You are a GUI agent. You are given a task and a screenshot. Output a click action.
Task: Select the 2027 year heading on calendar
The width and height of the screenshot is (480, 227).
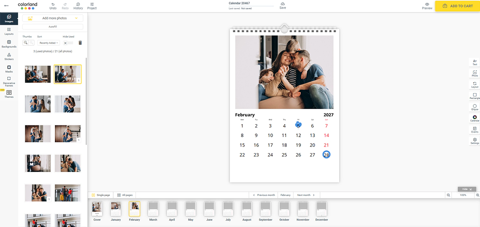coord(329,115)
